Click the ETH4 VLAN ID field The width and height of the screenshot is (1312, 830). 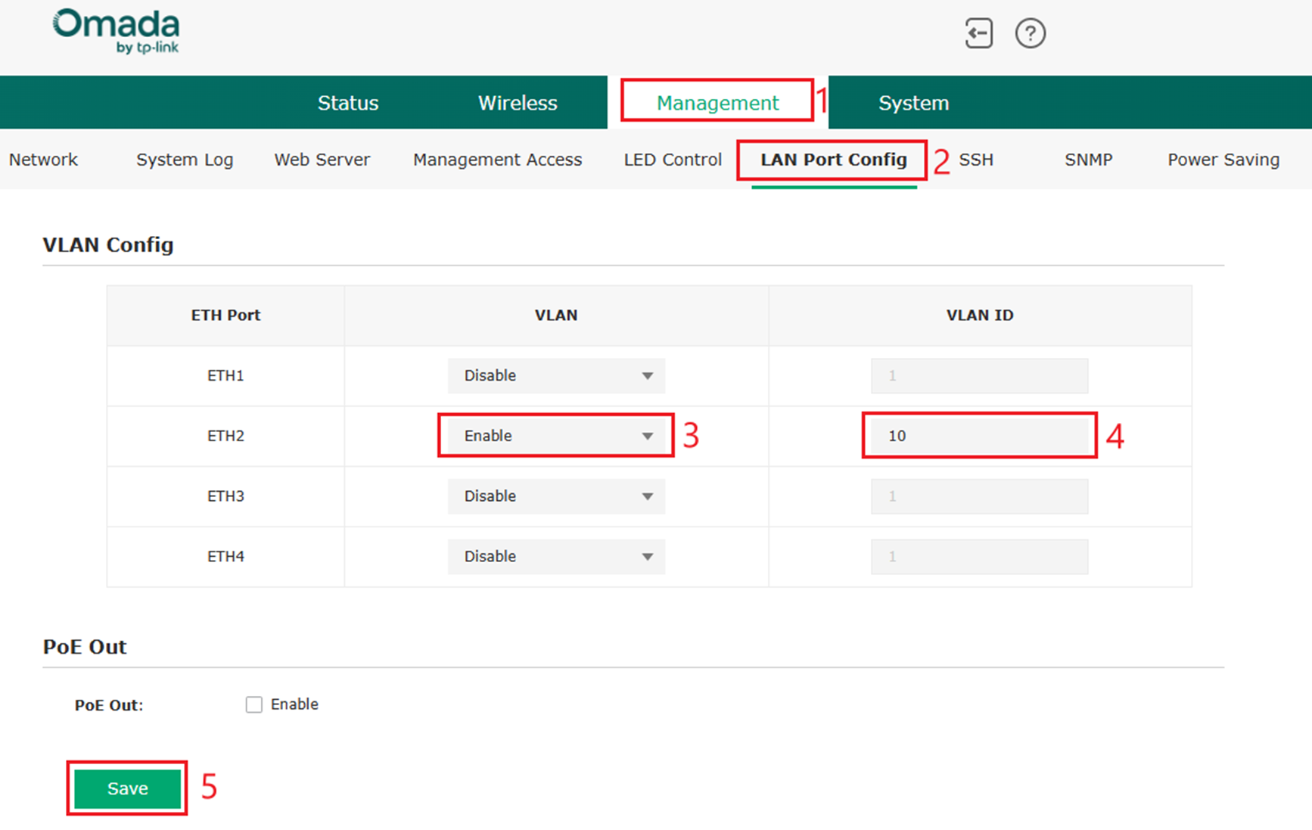click(979, 556)
